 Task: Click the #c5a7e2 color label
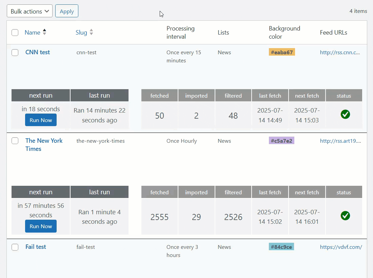click(281, 141)
